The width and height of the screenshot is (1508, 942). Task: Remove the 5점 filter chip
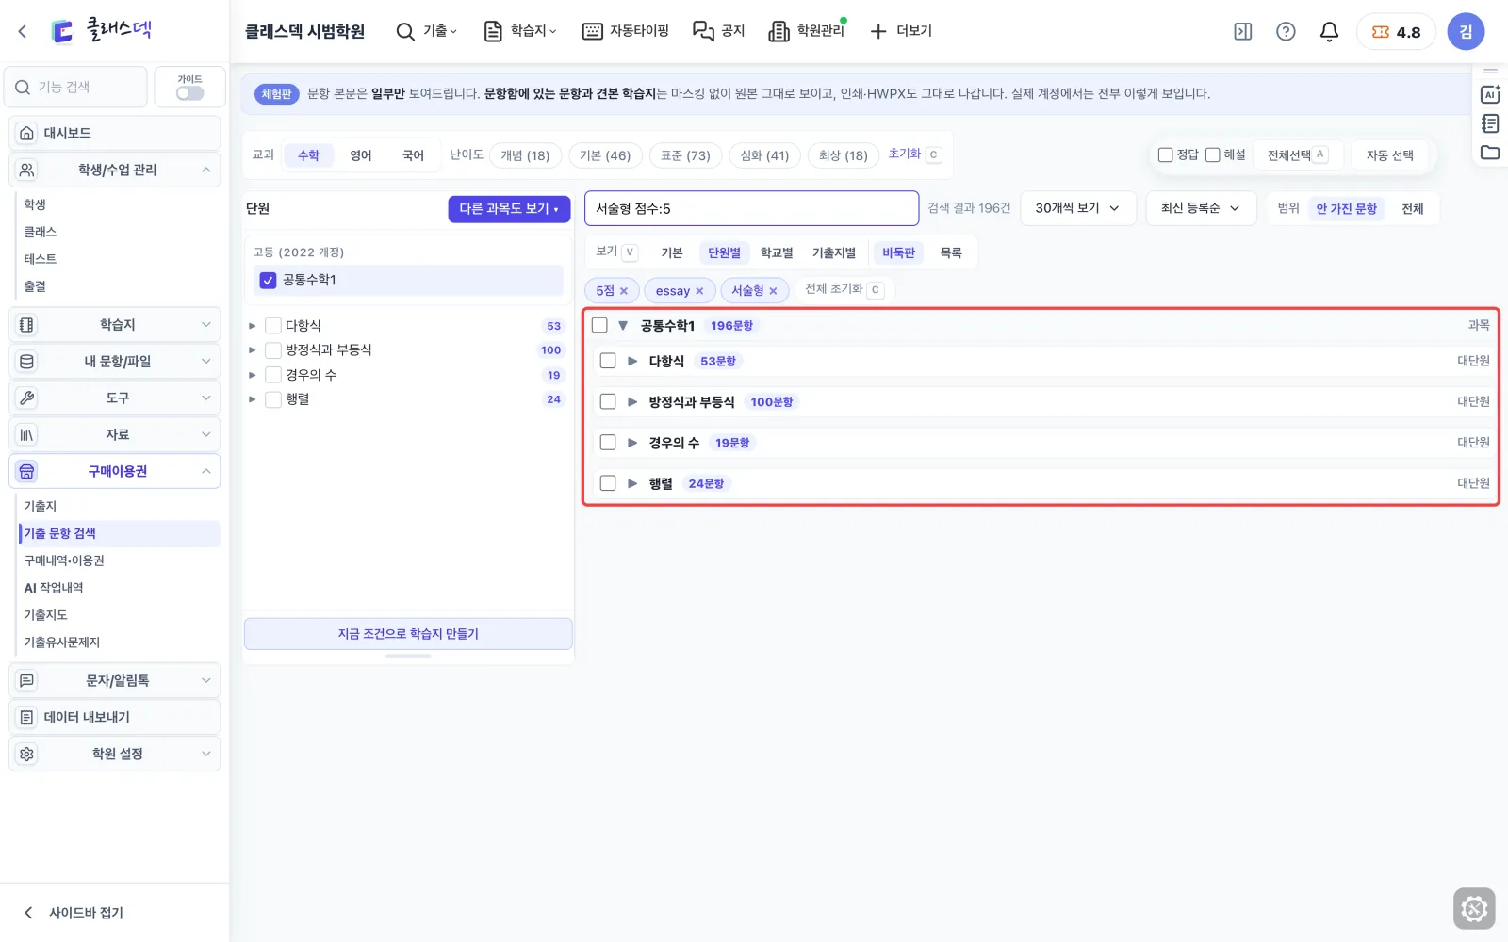pos(624,291)
